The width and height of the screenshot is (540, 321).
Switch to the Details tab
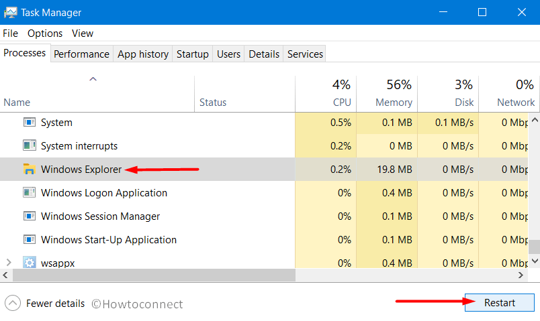tap(264, 54)
